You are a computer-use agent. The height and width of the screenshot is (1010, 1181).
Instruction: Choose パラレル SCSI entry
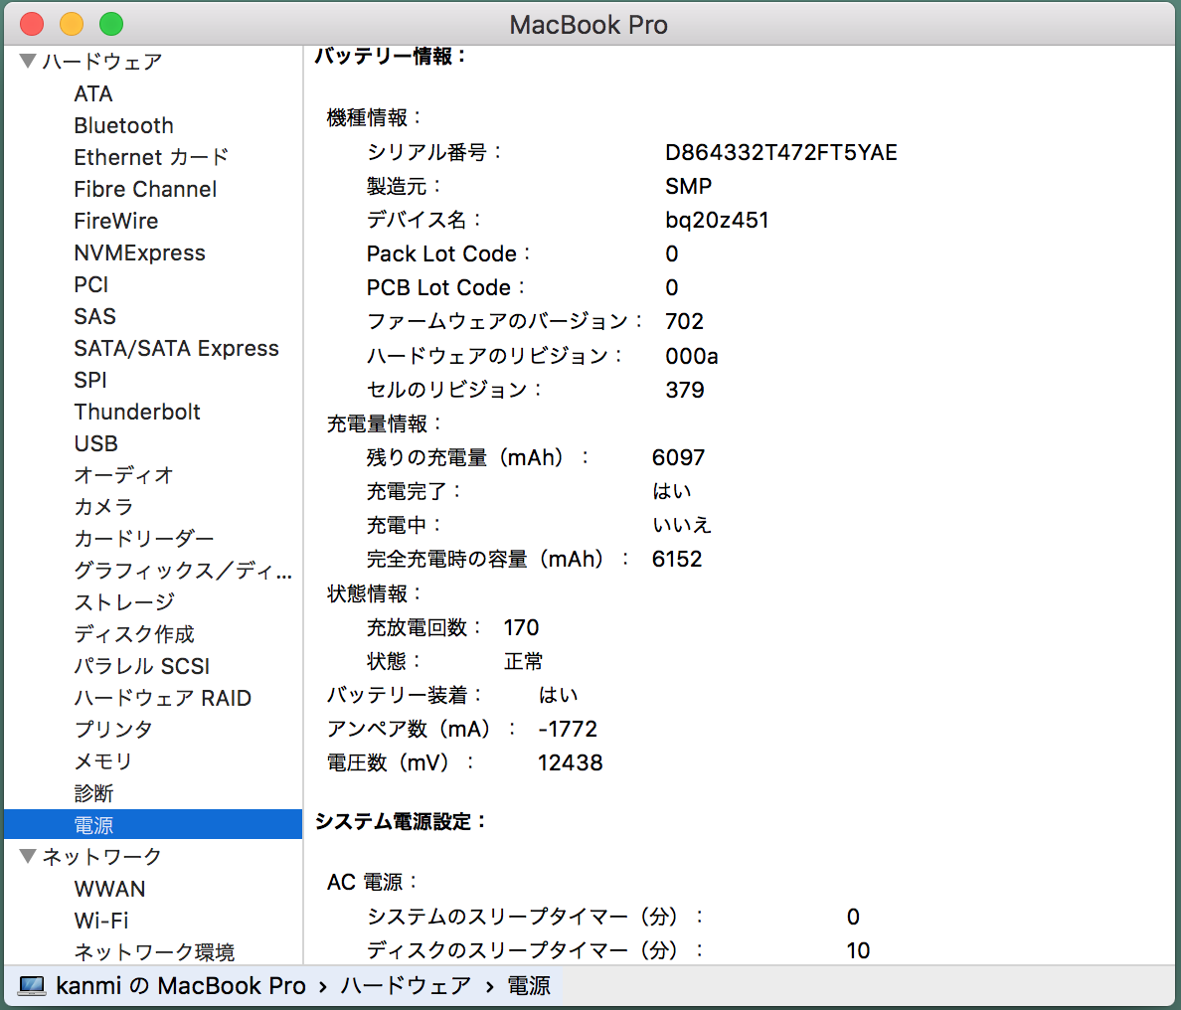(x=141, y=666)
